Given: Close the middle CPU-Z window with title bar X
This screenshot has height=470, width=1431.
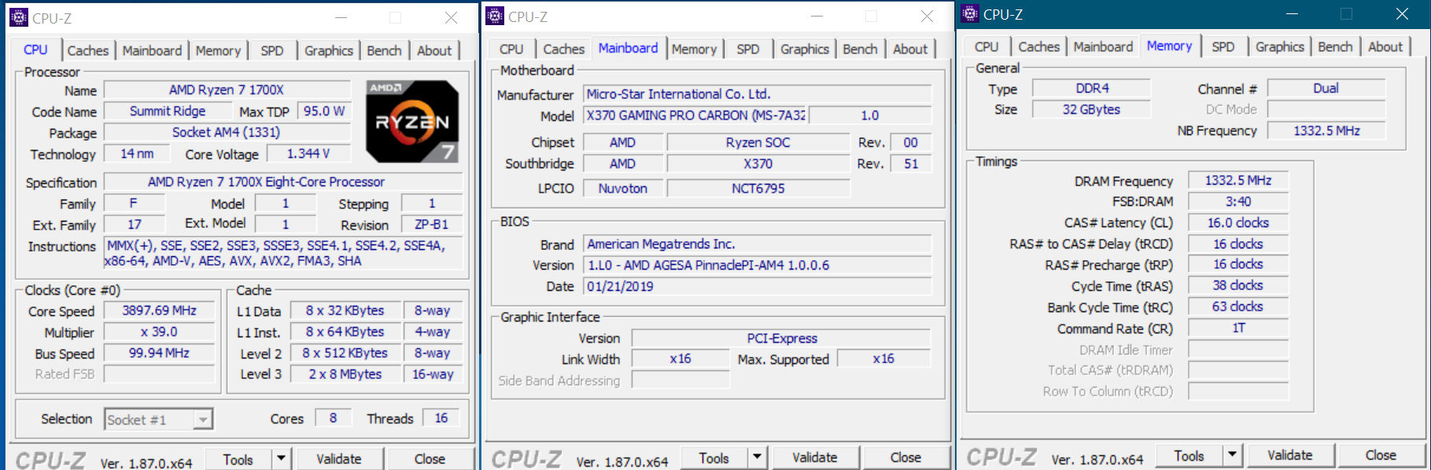Looking at the screenshot, I should pos(928,16).
